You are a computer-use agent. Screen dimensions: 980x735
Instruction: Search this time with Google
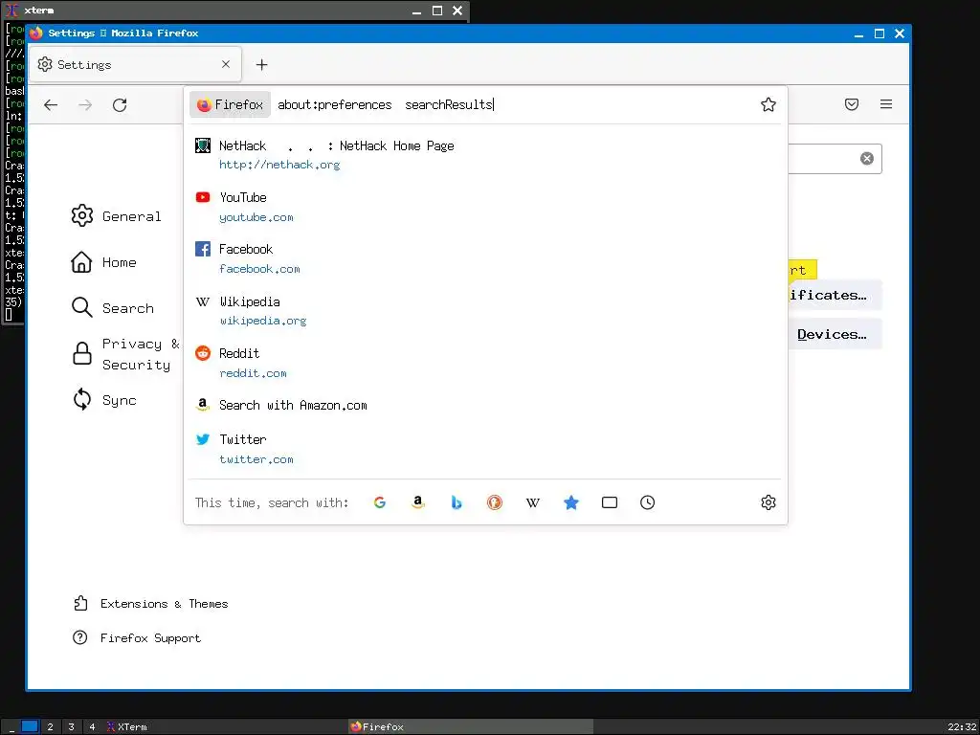click(x=379, y=502)
